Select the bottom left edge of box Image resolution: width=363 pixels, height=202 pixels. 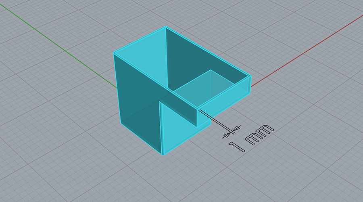[141, 139]
